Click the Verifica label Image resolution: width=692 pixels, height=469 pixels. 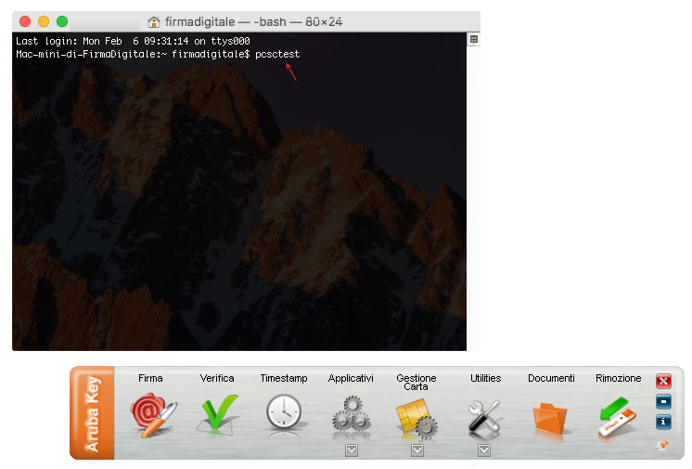pyautogui.click(x=217, y=378)
